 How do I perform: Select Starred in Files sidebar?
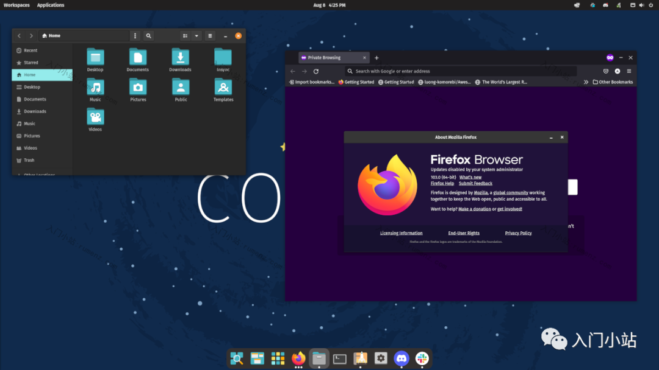tap(42, 63)
